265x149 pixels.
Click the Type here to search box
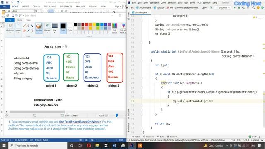point(38,145)
